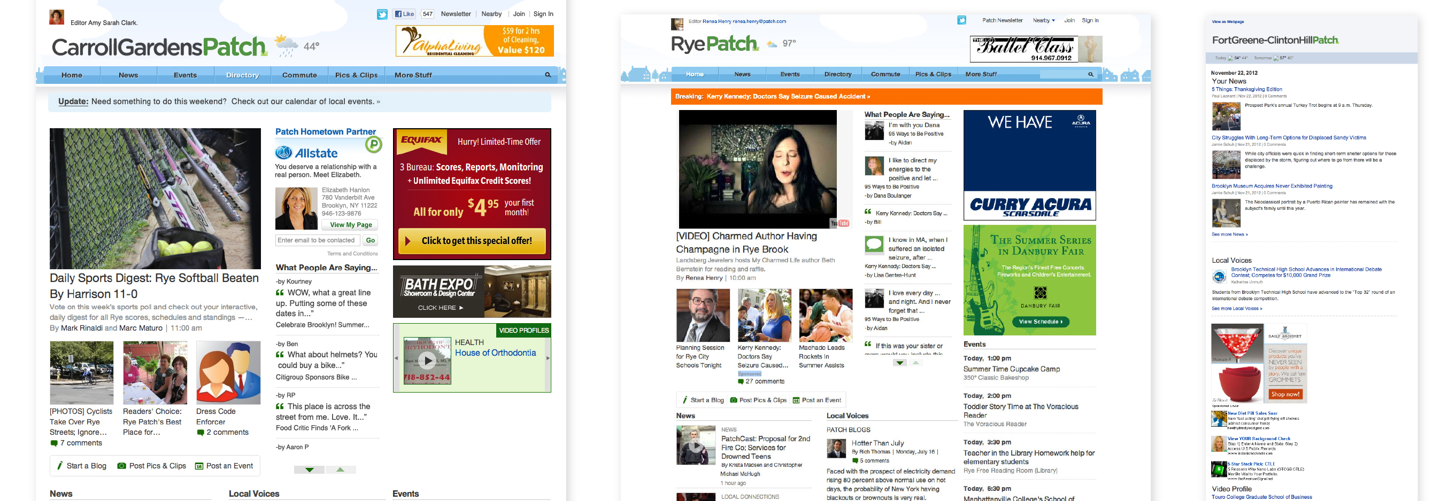Click the Facebook Like button showing 547
1448x501 pixels.
404,14
